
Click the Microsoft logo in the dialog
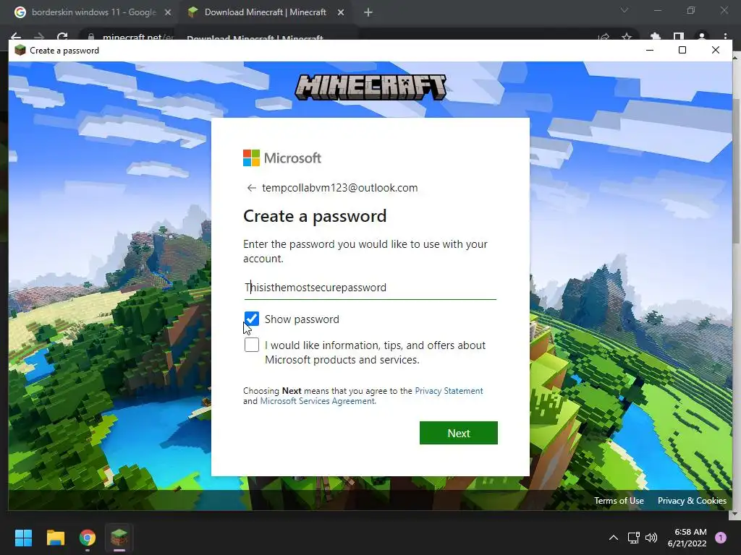coord(282,158)
